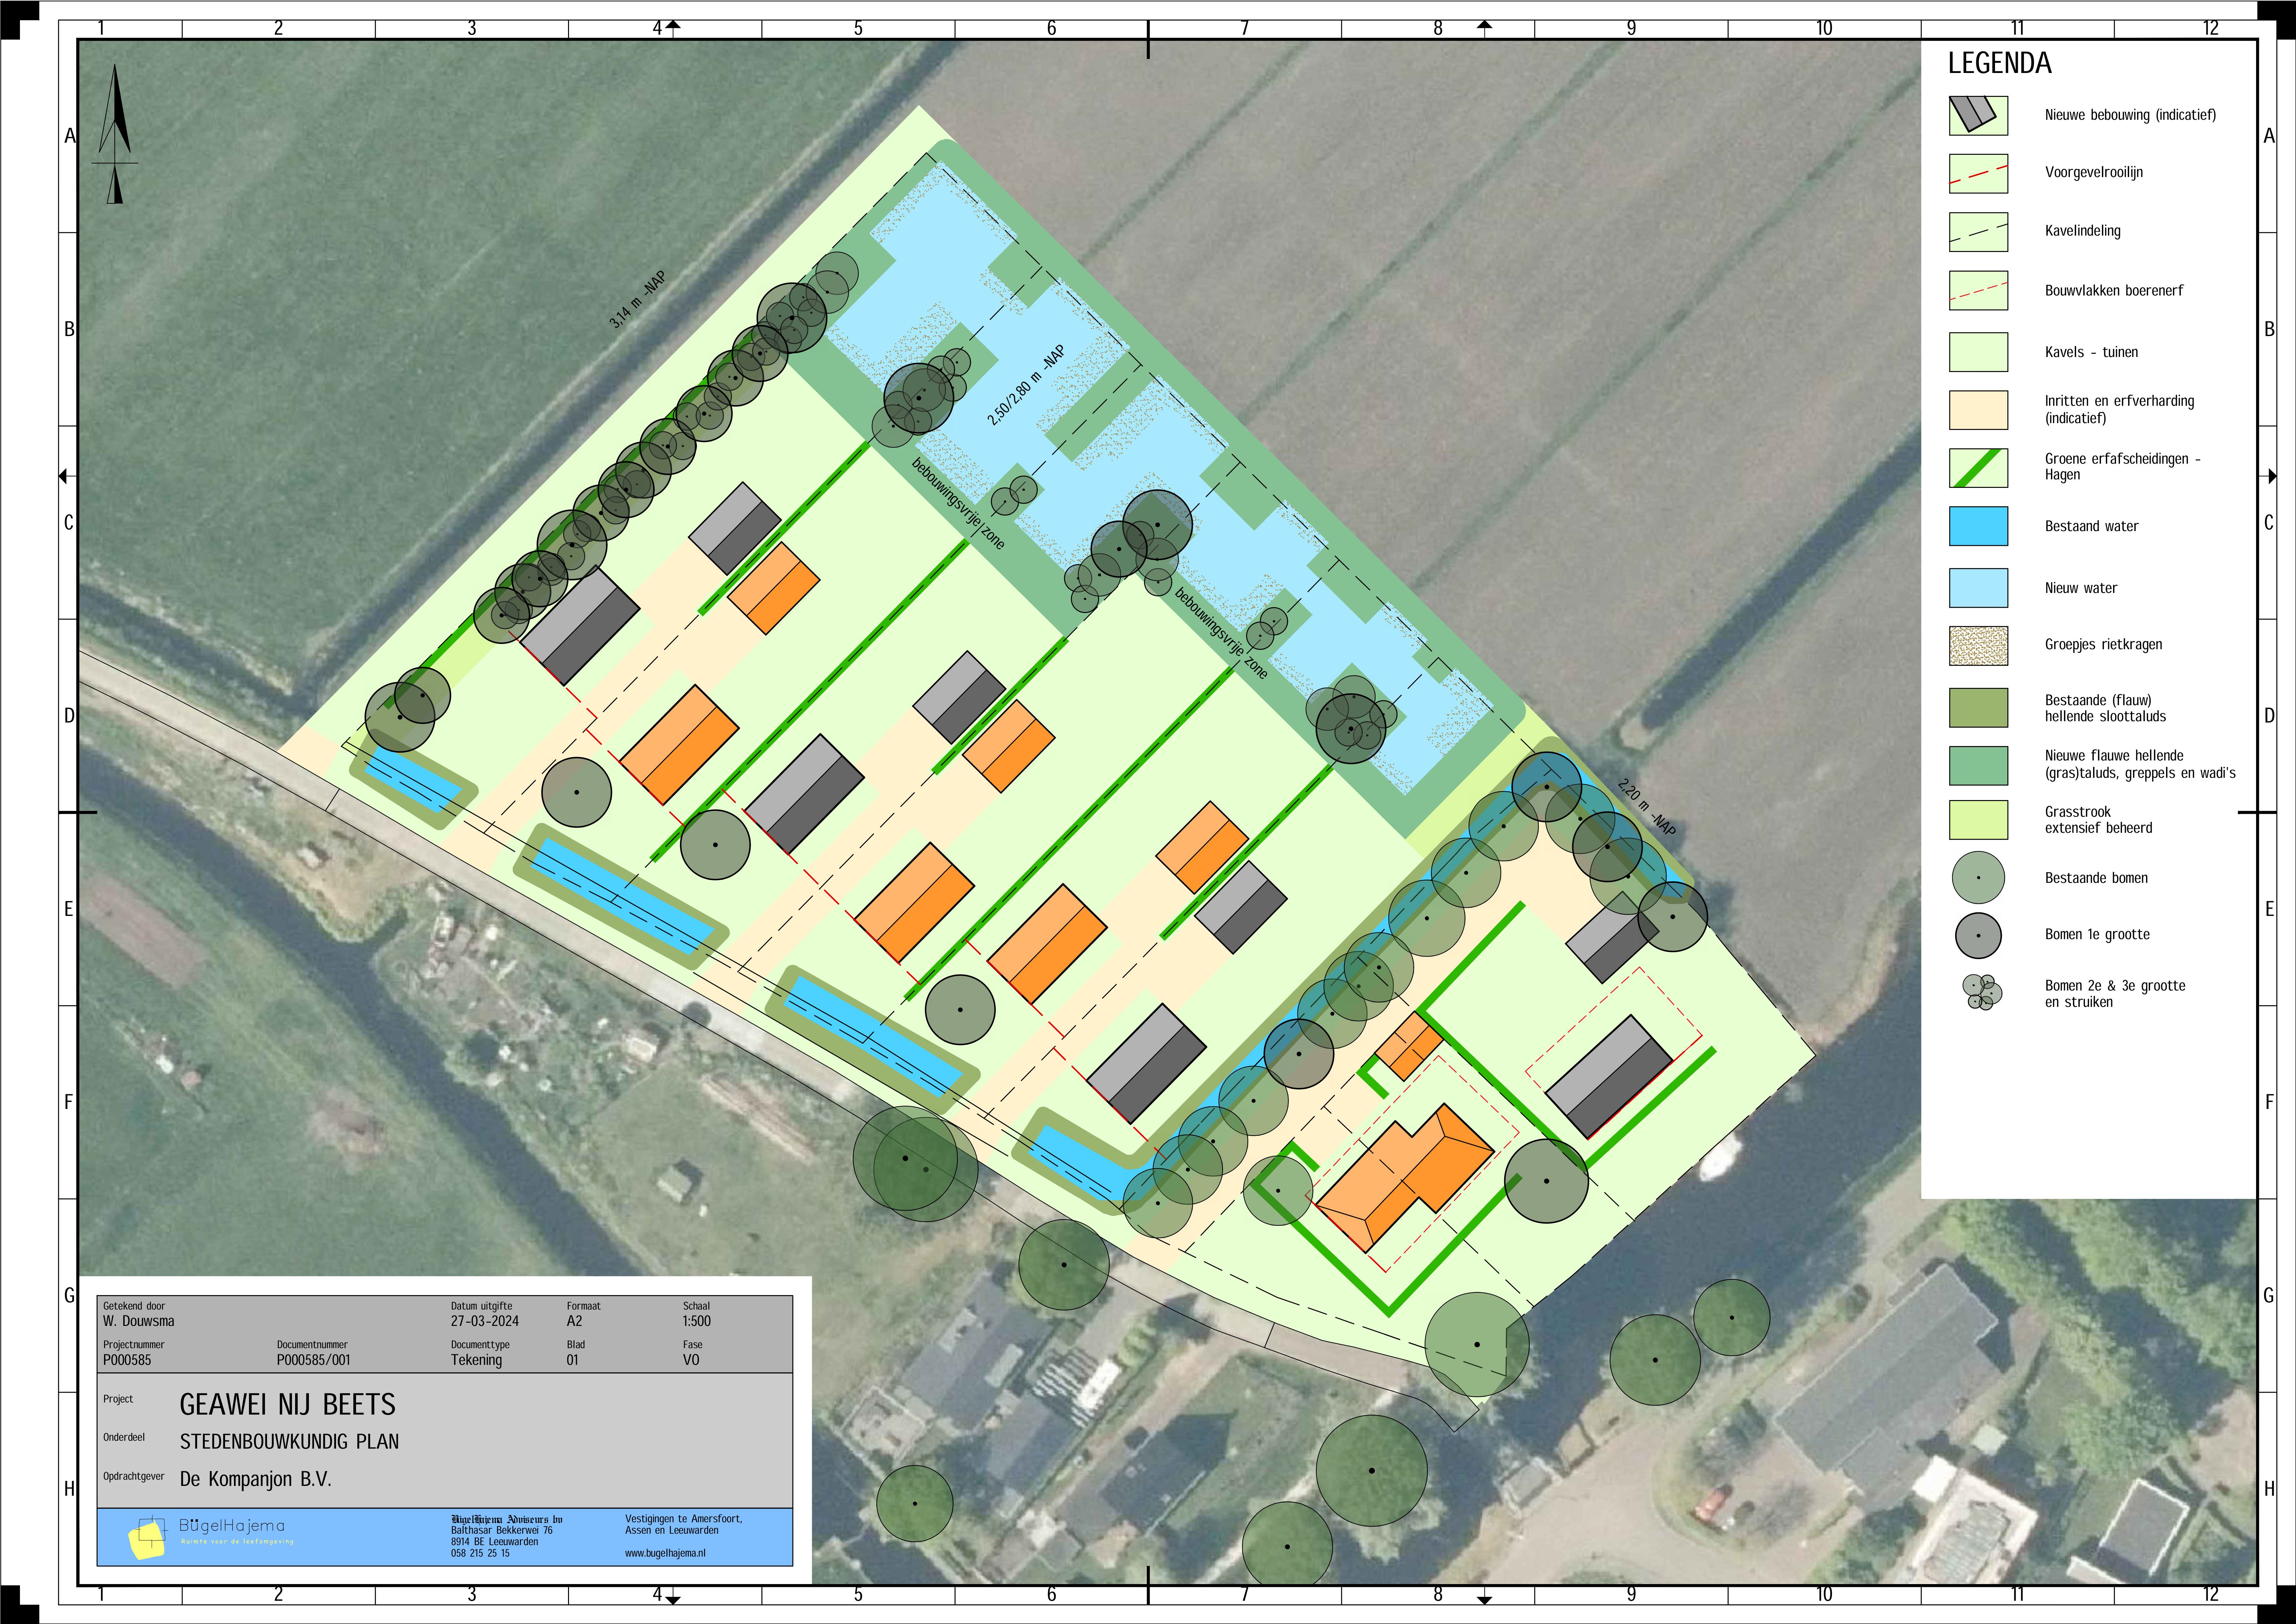Select the Groepjes rietkragen pattern symbol
This screenshot has width=2296, height=1624.
tap(1978, 646)
